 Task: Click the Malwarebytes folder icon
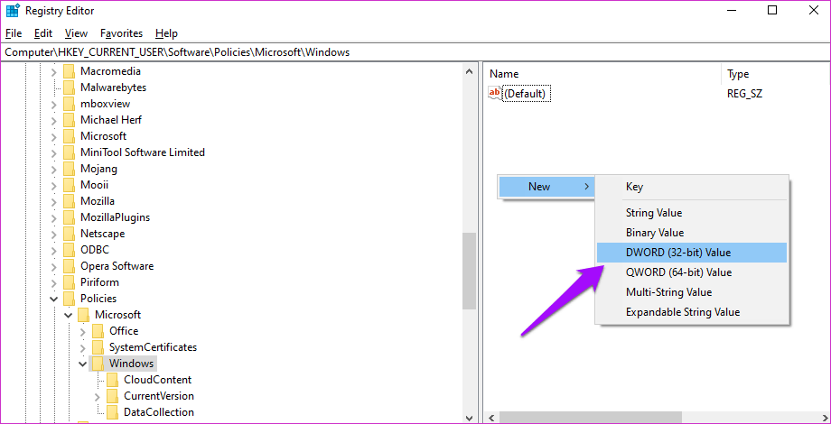tap(69, 88)
